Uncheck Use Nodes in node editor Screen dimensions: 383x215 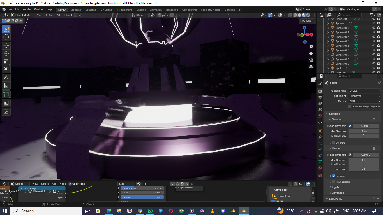coord(70,184)
